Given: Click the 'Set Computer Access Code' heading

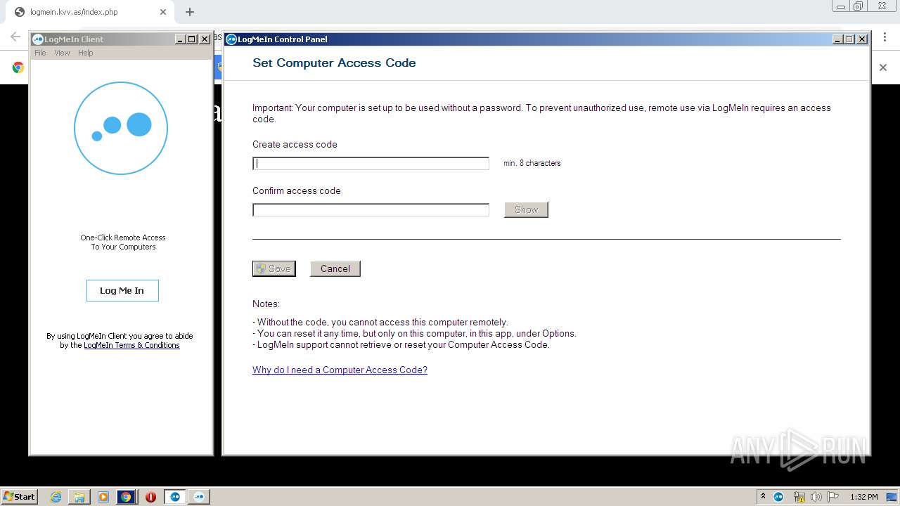Looking at the screenshot, I should [x=334, y=63].
